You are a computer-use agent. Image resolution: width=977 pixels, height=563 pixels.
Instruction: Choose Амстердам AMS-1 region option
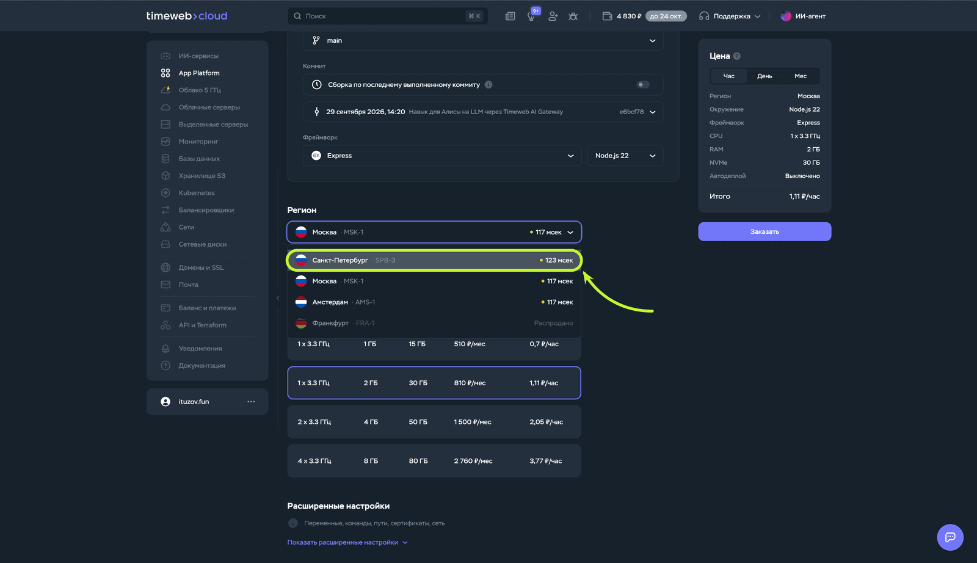tap(434, 302)
